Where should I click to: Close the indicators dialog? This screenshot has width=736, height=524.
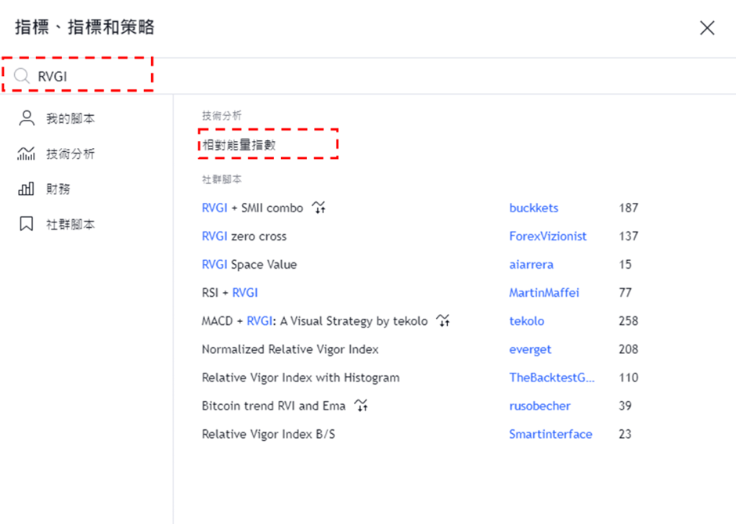click(707, 28)
